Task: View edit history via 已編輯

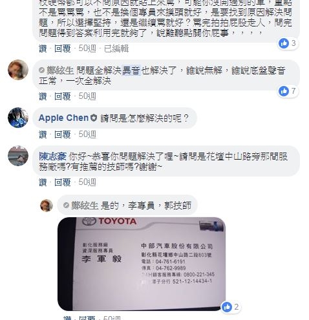Action: [x=116, y=48]
